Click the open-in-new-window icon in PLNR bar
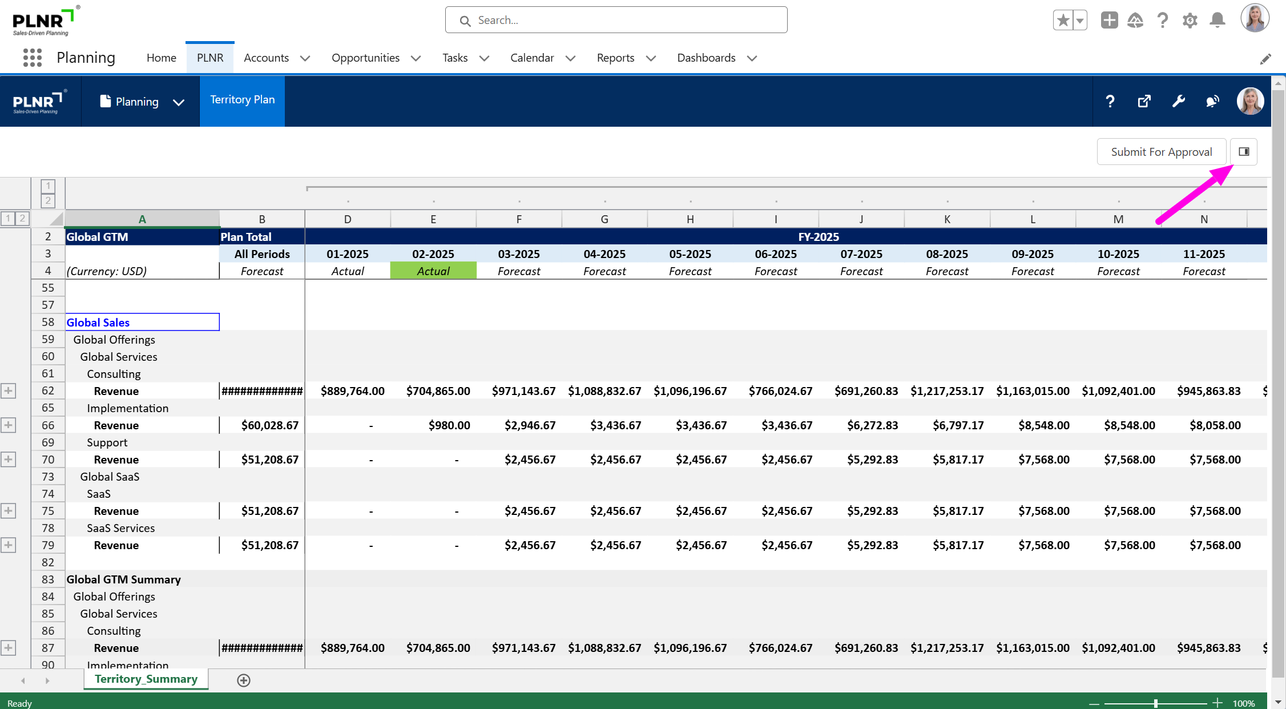Screen dimensions: 1286x709 [x=1144, y=102]
